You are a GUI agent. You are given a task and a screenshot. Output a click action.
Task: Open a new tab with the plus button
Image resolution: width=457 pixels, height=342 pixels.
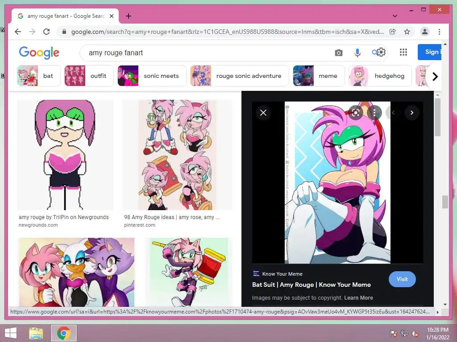[x=129, y=16]
